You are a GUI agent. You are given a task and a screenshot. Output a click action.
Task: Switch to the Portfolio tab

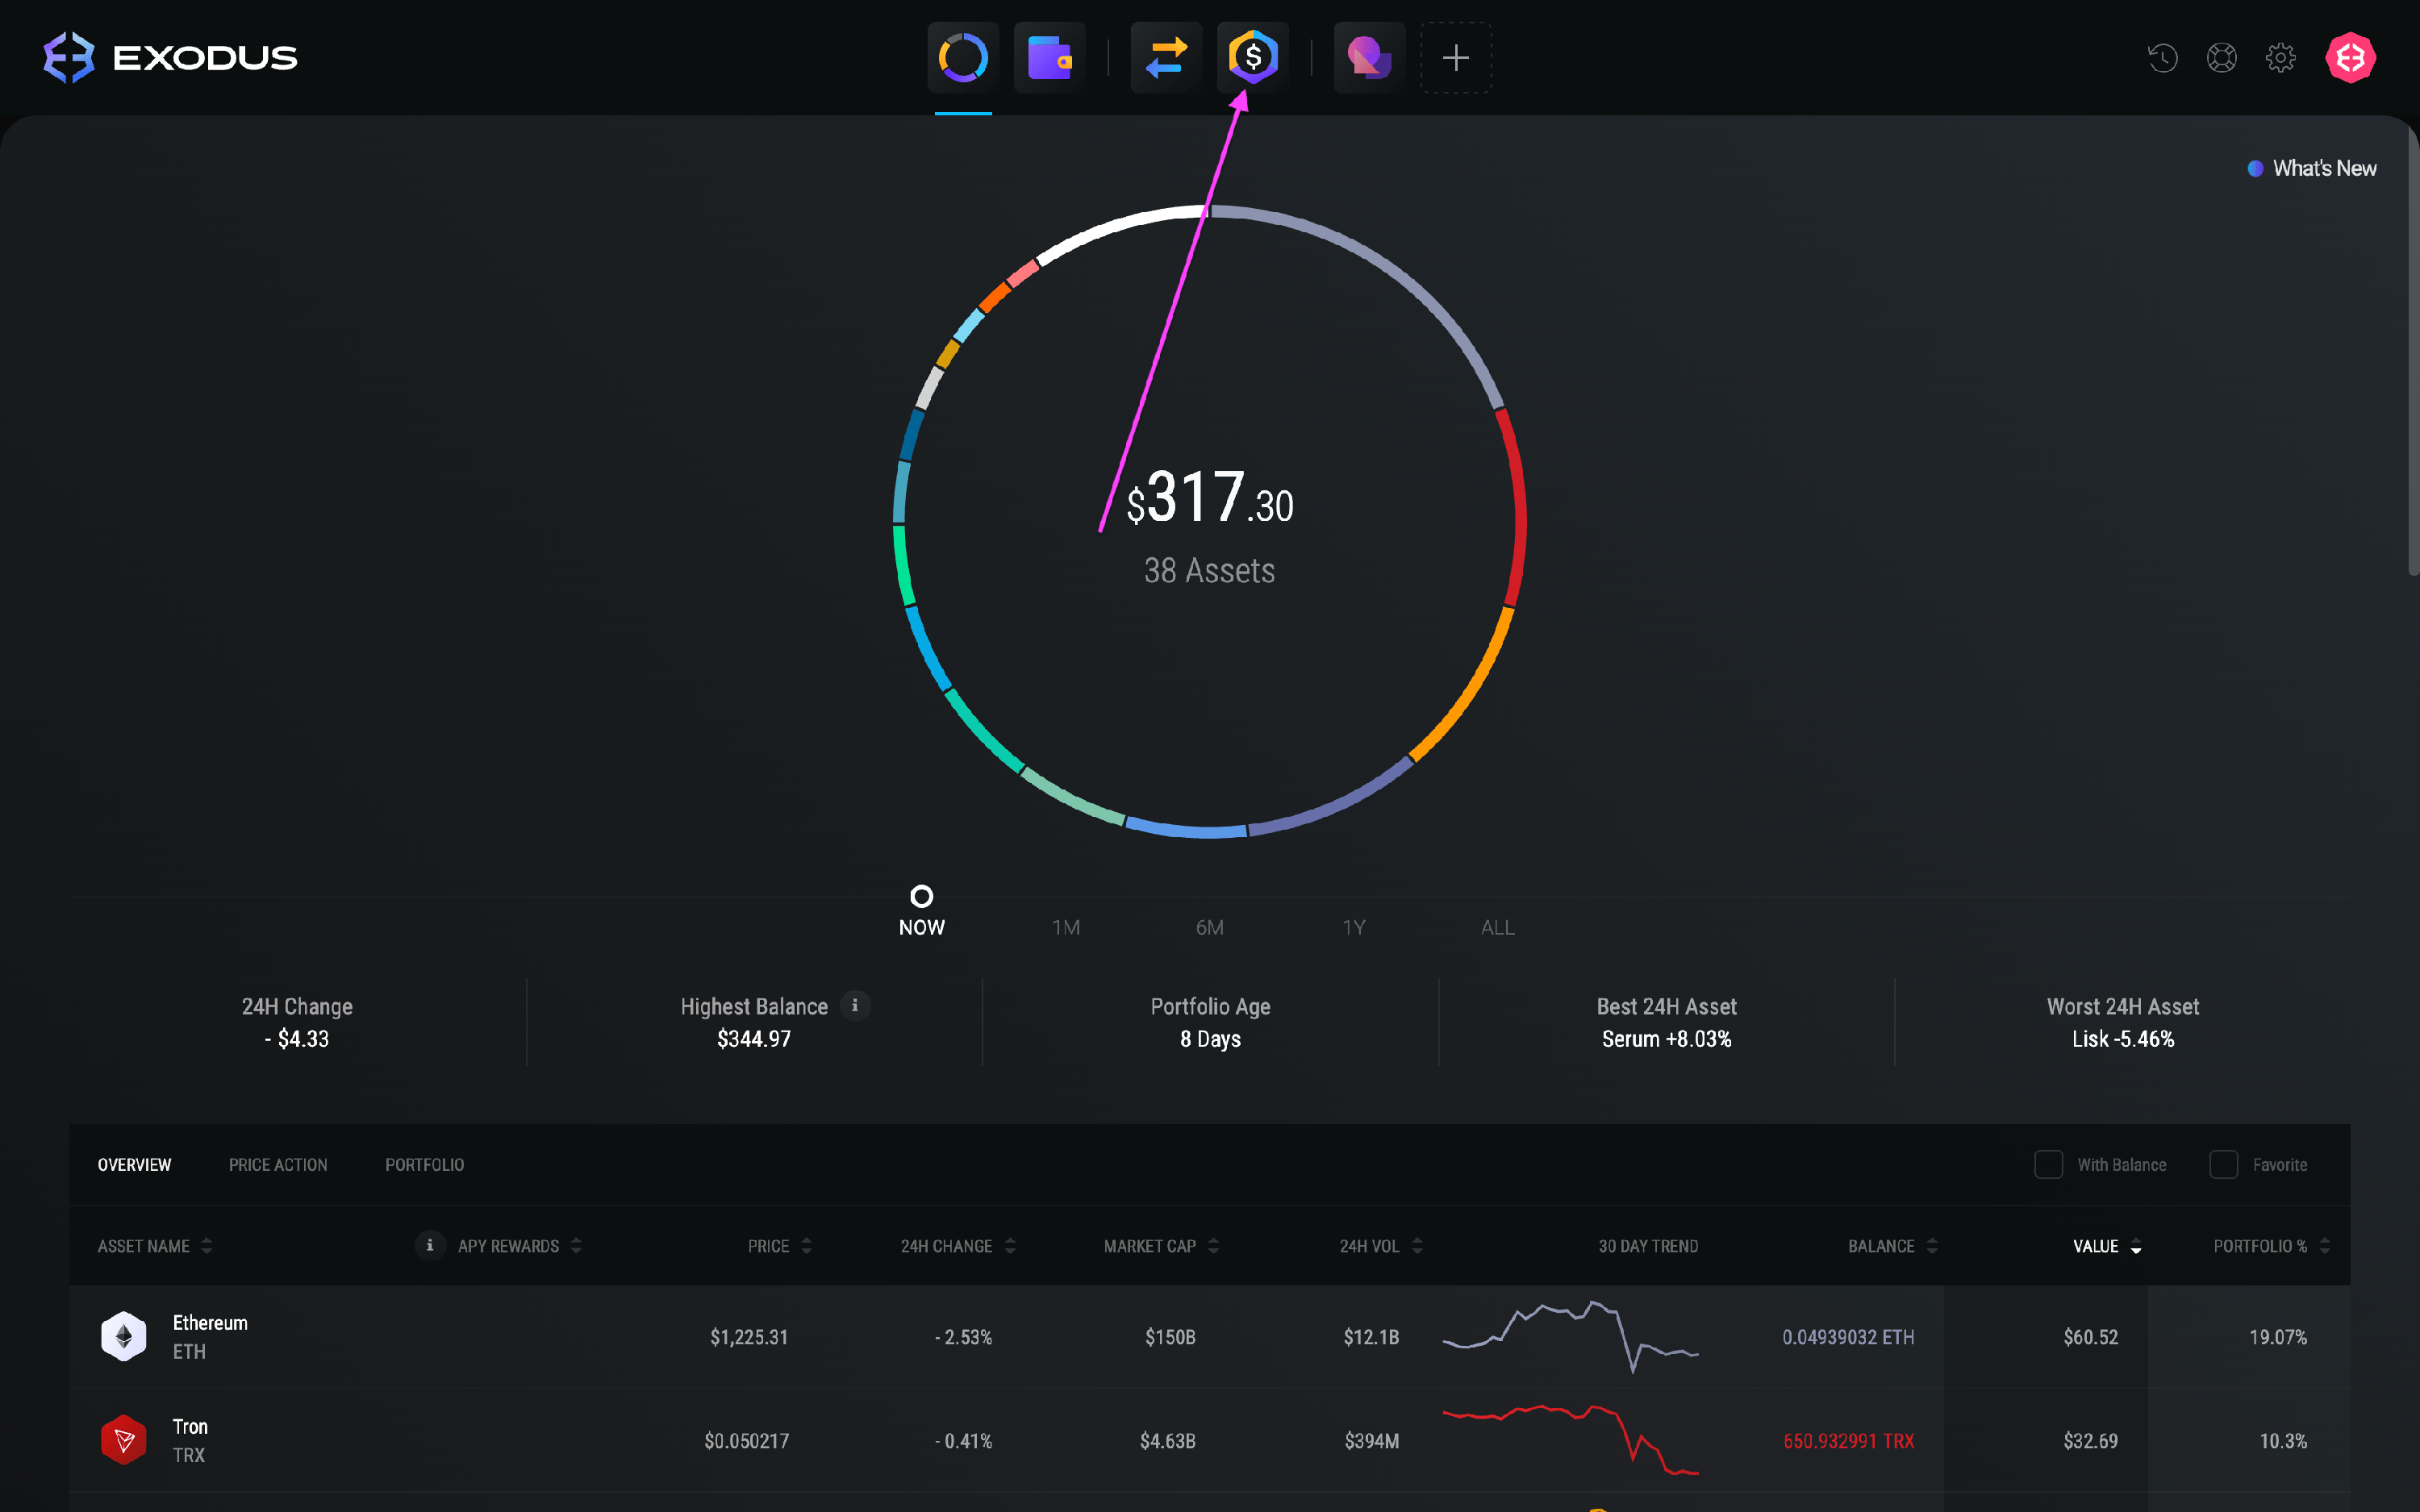coord(424,1165)
